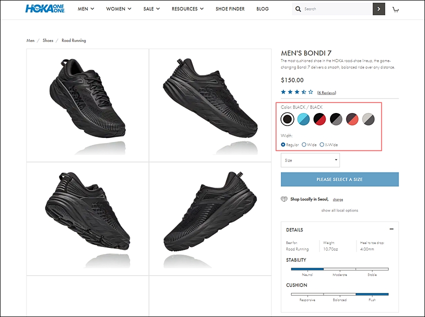Image resolution: width=425 pixels, height=317 pixels.
Task: Click the 4.00mm heel drop value
Action: point(367,249)
